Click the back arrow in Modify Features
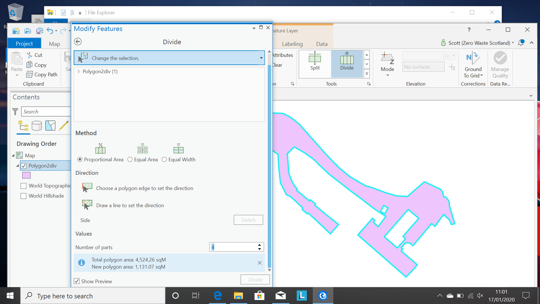 (78, 42)
